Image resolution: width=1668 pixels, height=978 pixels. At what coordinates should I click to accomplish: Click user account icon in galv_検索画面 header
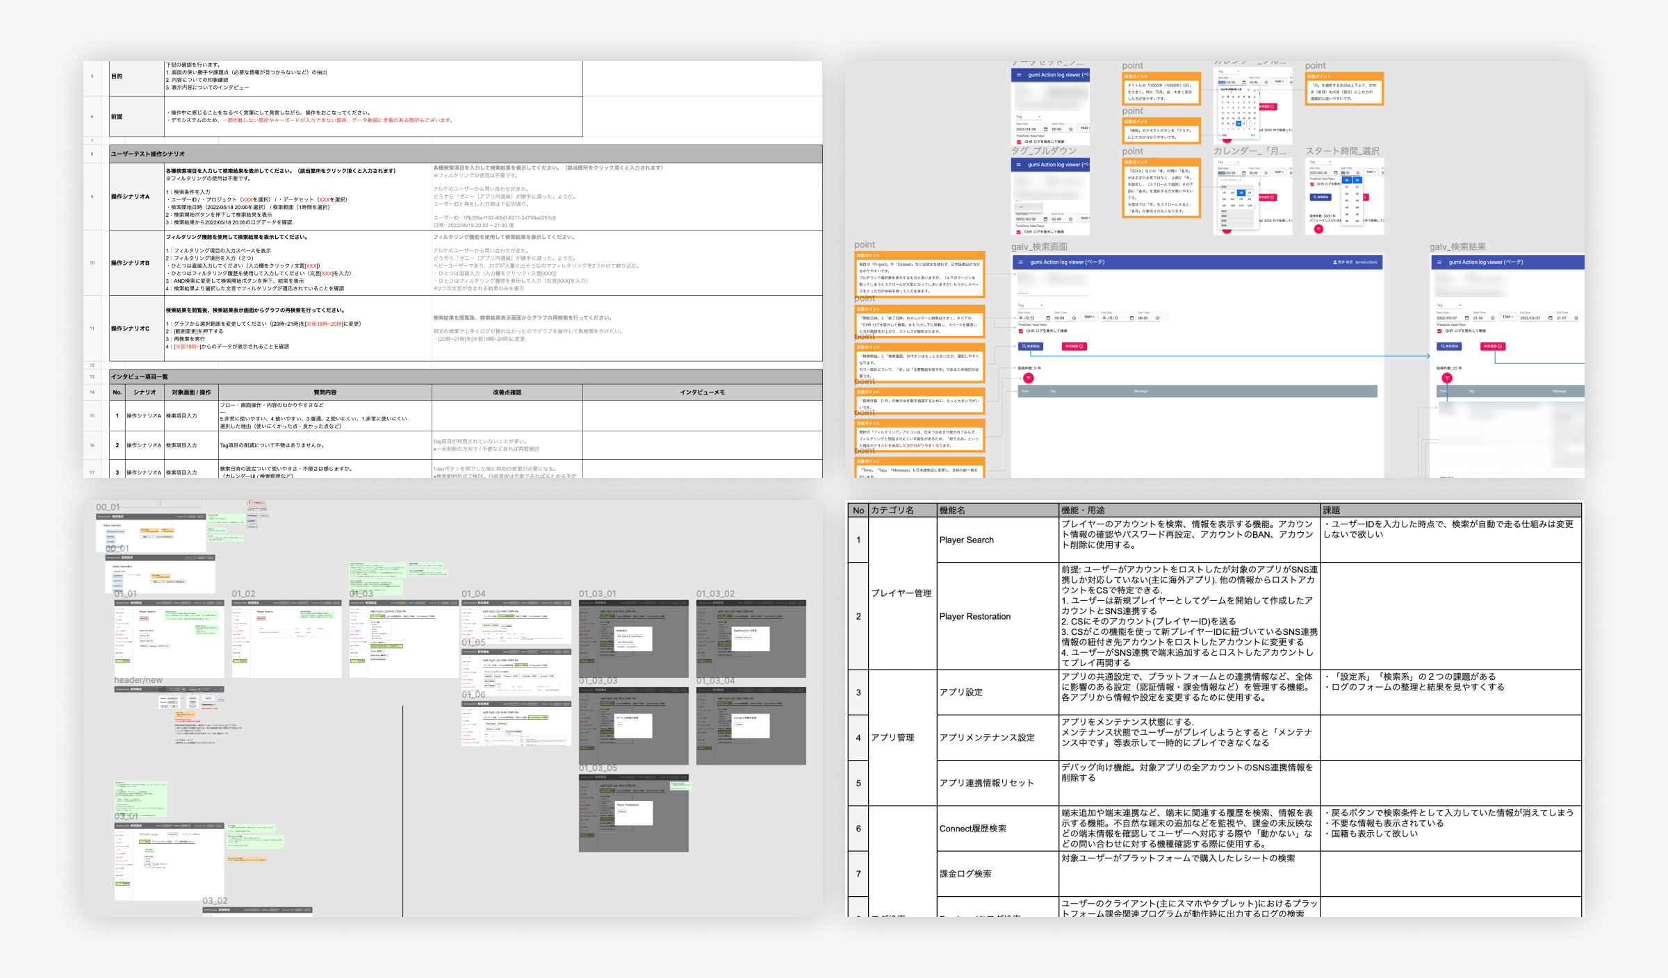pos(1335,262)
